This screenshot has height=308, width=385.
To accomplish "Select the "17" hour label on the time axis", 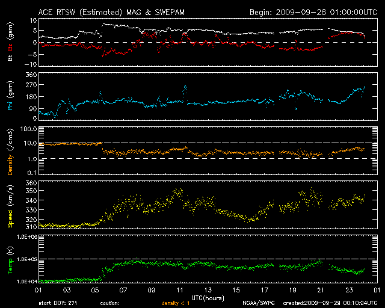I will click(265, 291).
